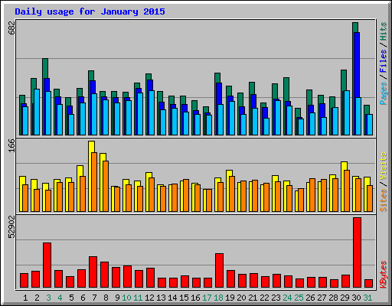Click the light blue Pages bar for day 2
The height and width of the screenshot is (306, 392).
click(x=37, y=112)
